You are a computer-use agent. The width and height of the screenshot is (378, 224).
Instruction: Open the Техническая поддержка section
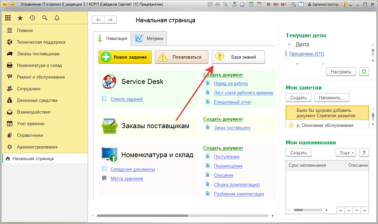click(45, 42)
